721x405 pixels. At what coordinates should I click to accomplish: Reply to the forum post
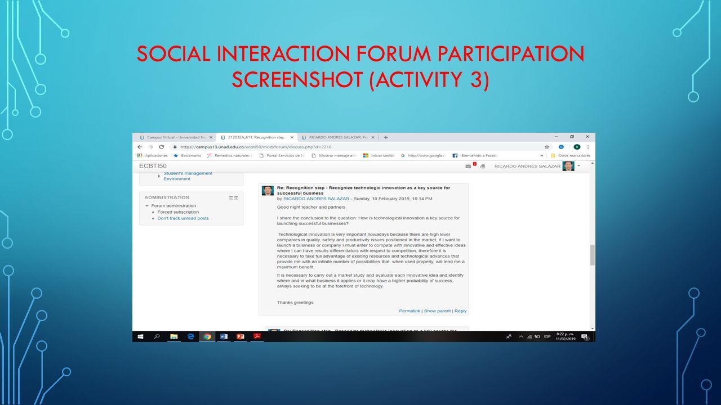click(460, 311)
